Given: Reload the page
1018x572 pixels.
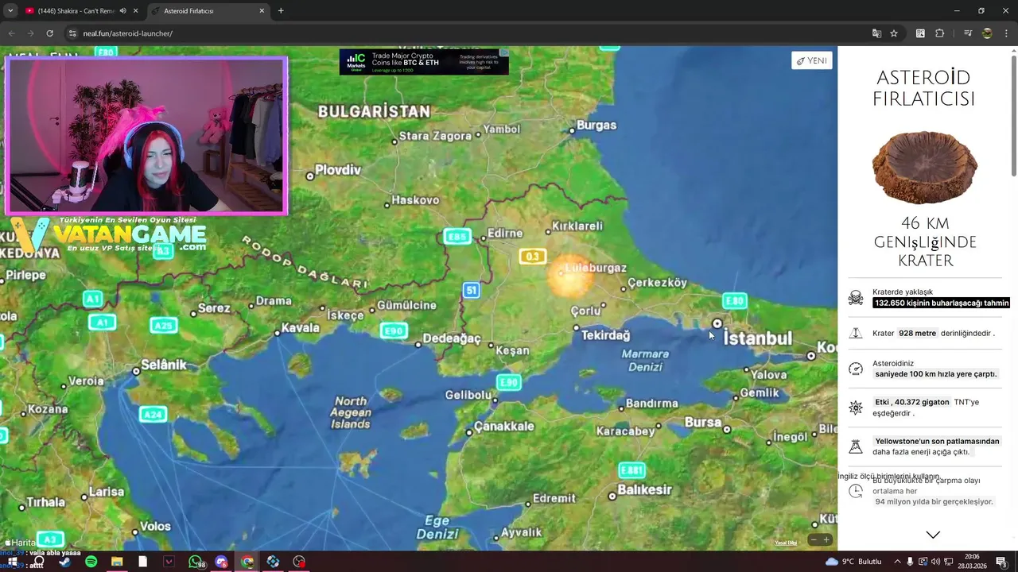Looking at the screenshot, I should click(x=49, y=33).
